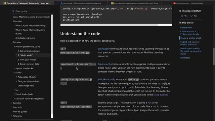This screenshot has width=215, height=121.
Task: Open What is Azure Machine Learning studio?
Action: 30,32
